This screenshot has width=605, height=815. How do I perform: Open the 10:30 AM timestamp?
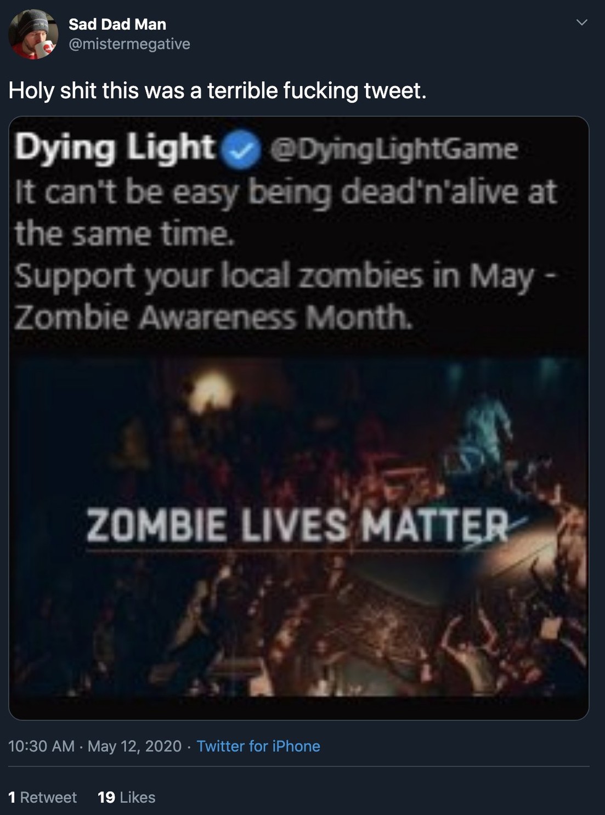coord(42,746)
